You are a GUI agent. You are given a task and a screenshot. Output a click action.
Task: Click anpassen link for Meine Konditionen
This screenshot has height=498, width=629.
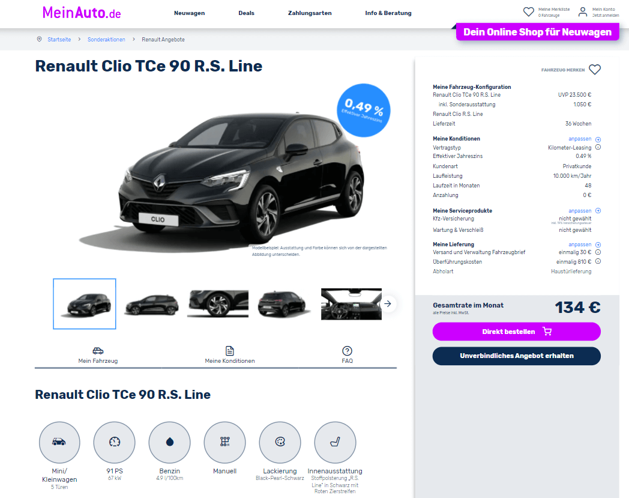coord(580,139)
